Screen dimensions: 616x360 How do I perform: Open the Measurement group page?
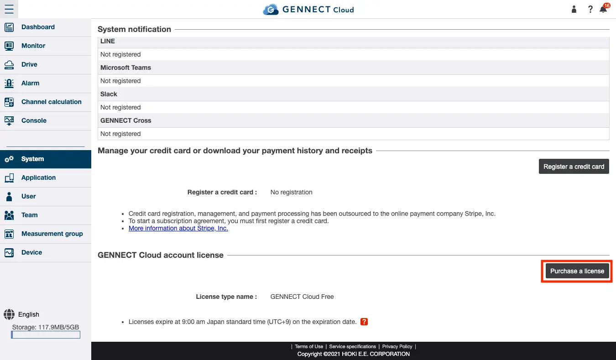[46, 234]
